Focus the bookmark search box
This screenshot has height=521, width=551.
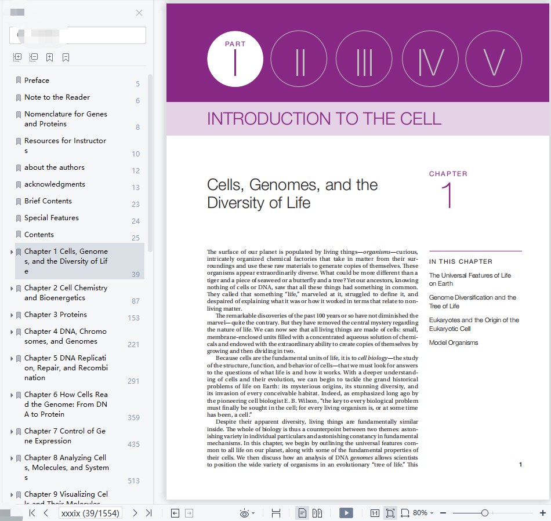pos(78,35)
